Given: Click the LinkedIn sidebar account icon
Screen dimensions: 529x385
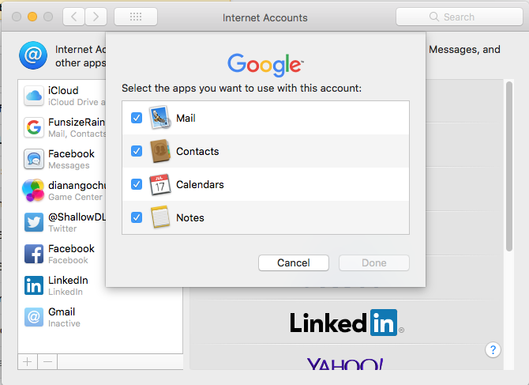Looking at the screenshot, I should click(34, 285).
